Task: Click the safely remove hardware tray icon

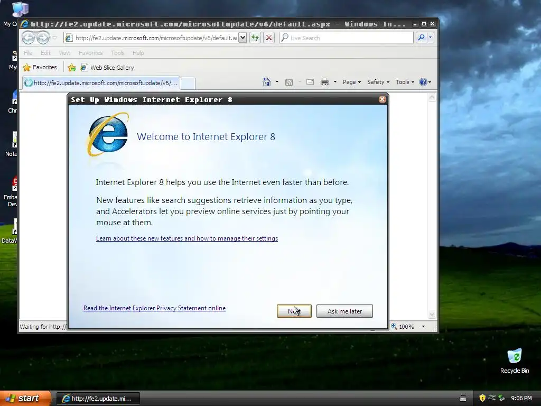Action: pyautogui.click(x=501, y=398)
